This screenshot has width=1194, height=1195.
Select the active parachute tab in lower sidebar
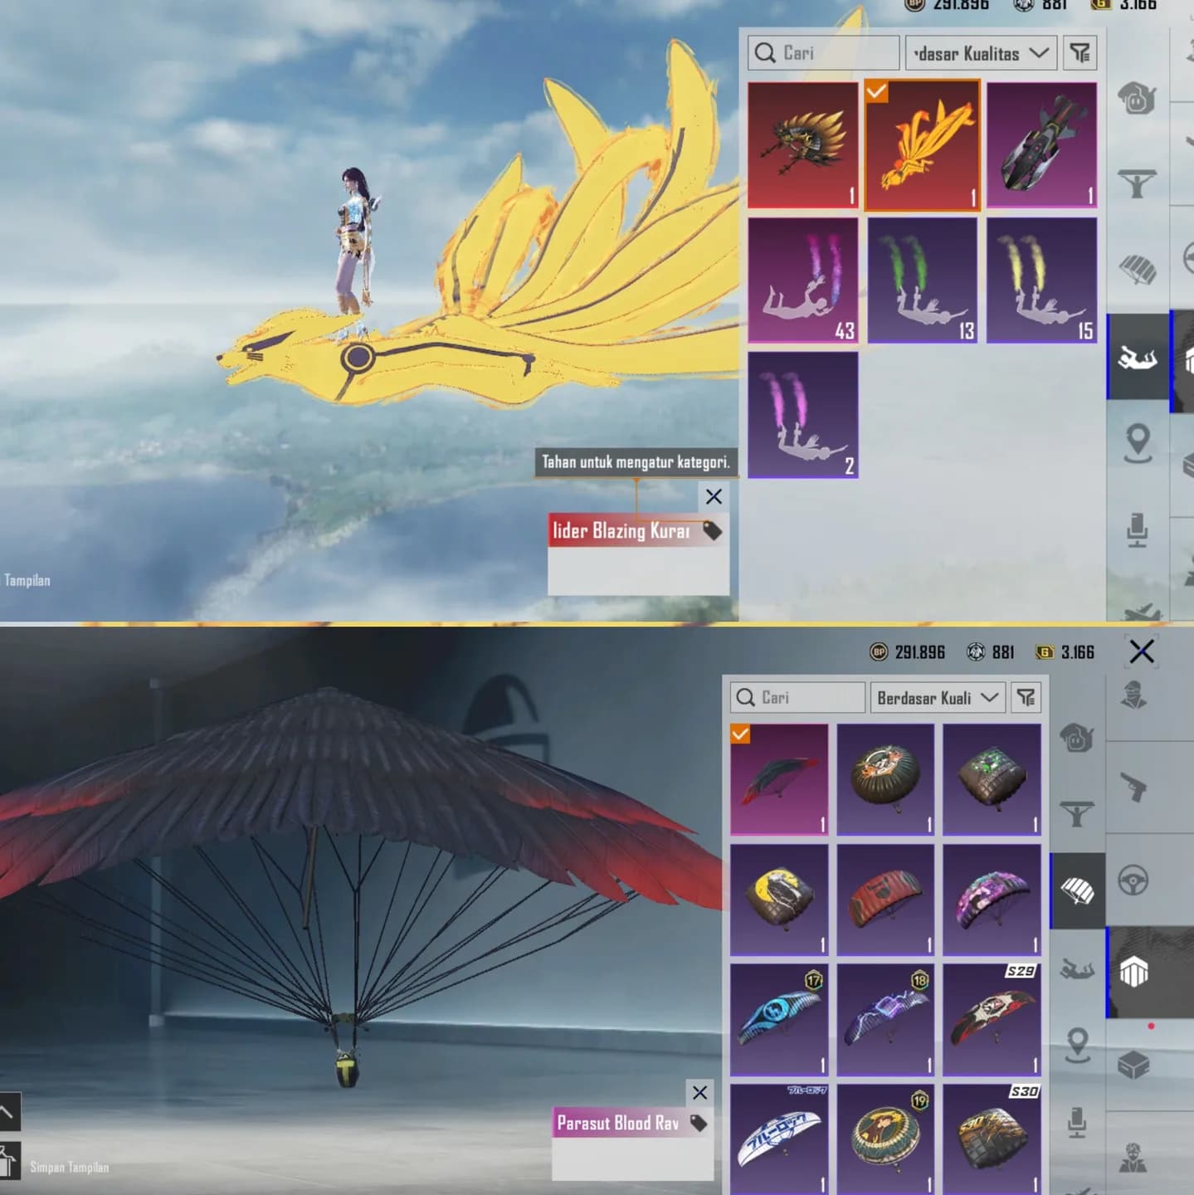click(1077, 890)
